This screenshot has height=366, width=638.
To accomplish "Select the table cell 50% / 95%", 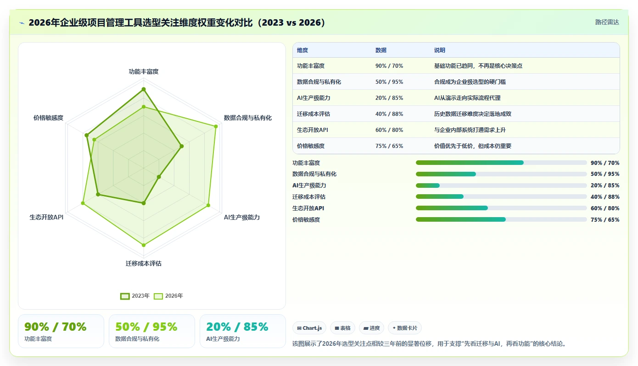I will click(x=389, y=82).
